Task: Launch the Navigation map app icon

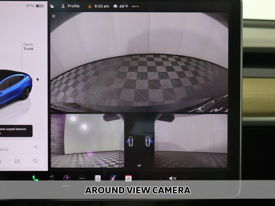Action: [x=113, y=178]
